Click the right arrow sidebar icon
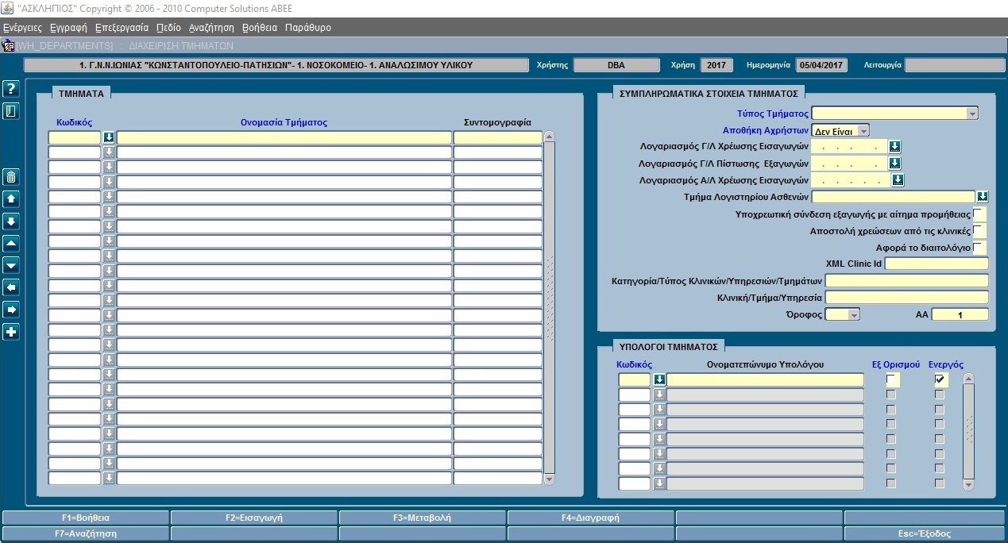This screenshot has width=1008, height=543. pos(11,310)
